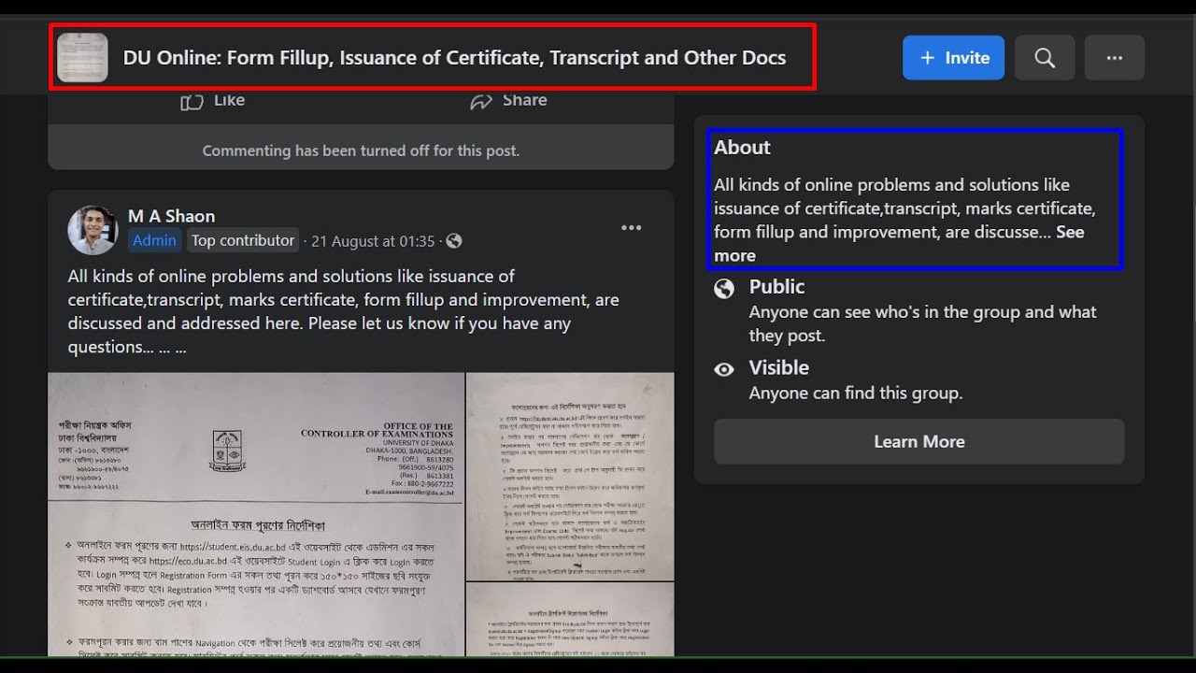Open M A Shaon's profile name link
The height and width of the screenshot is (673, 1196).
point(171,216)
